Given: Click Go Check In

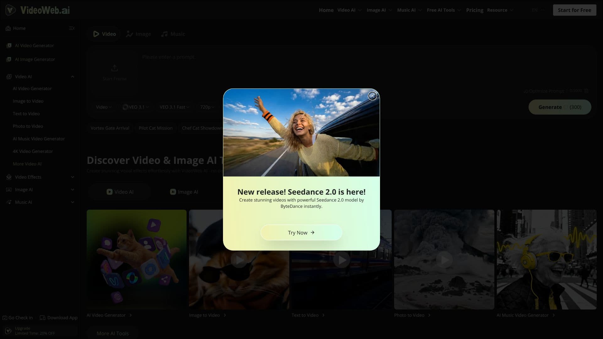Looking at the screenshot, I should click(18, 318).
